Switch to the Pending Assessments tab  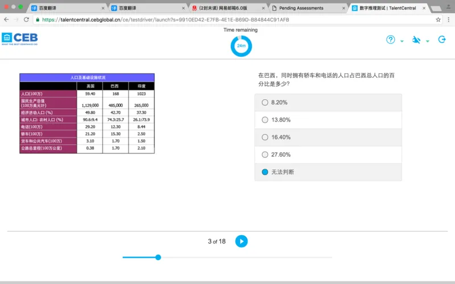point(307,8)
